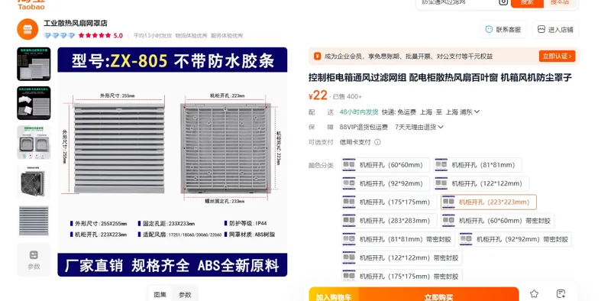This screenshot has width=611, height=301.
Task: Click the orange shop avatar icon
Action: coord(27,29)
